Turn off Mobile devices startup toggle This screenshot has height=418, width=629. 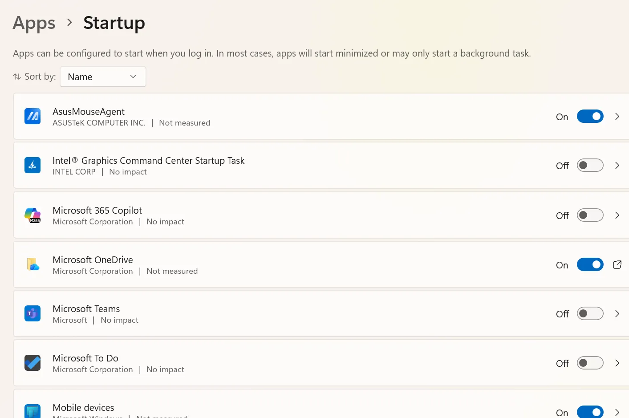click(590, 412)
